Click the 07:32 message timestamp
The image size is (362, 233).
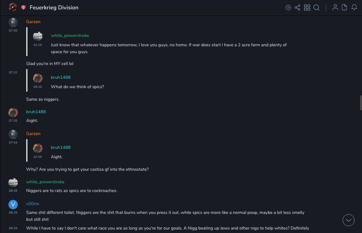[x=13, y=73]
